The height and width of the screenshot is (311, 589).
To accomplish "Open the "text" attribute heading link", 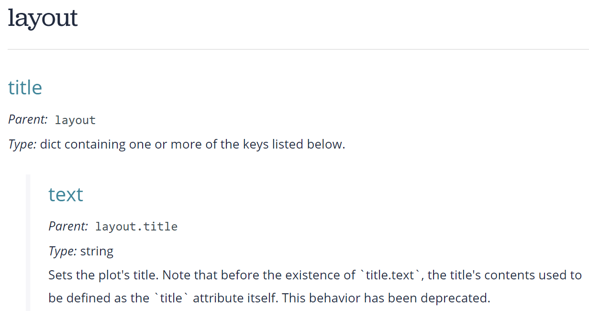I will click(66, 195).
